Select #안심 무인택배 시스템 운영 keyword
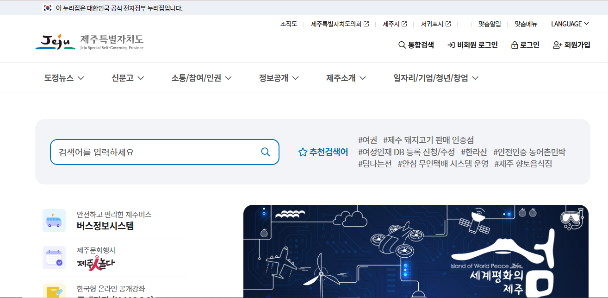 tap(443, 164)
